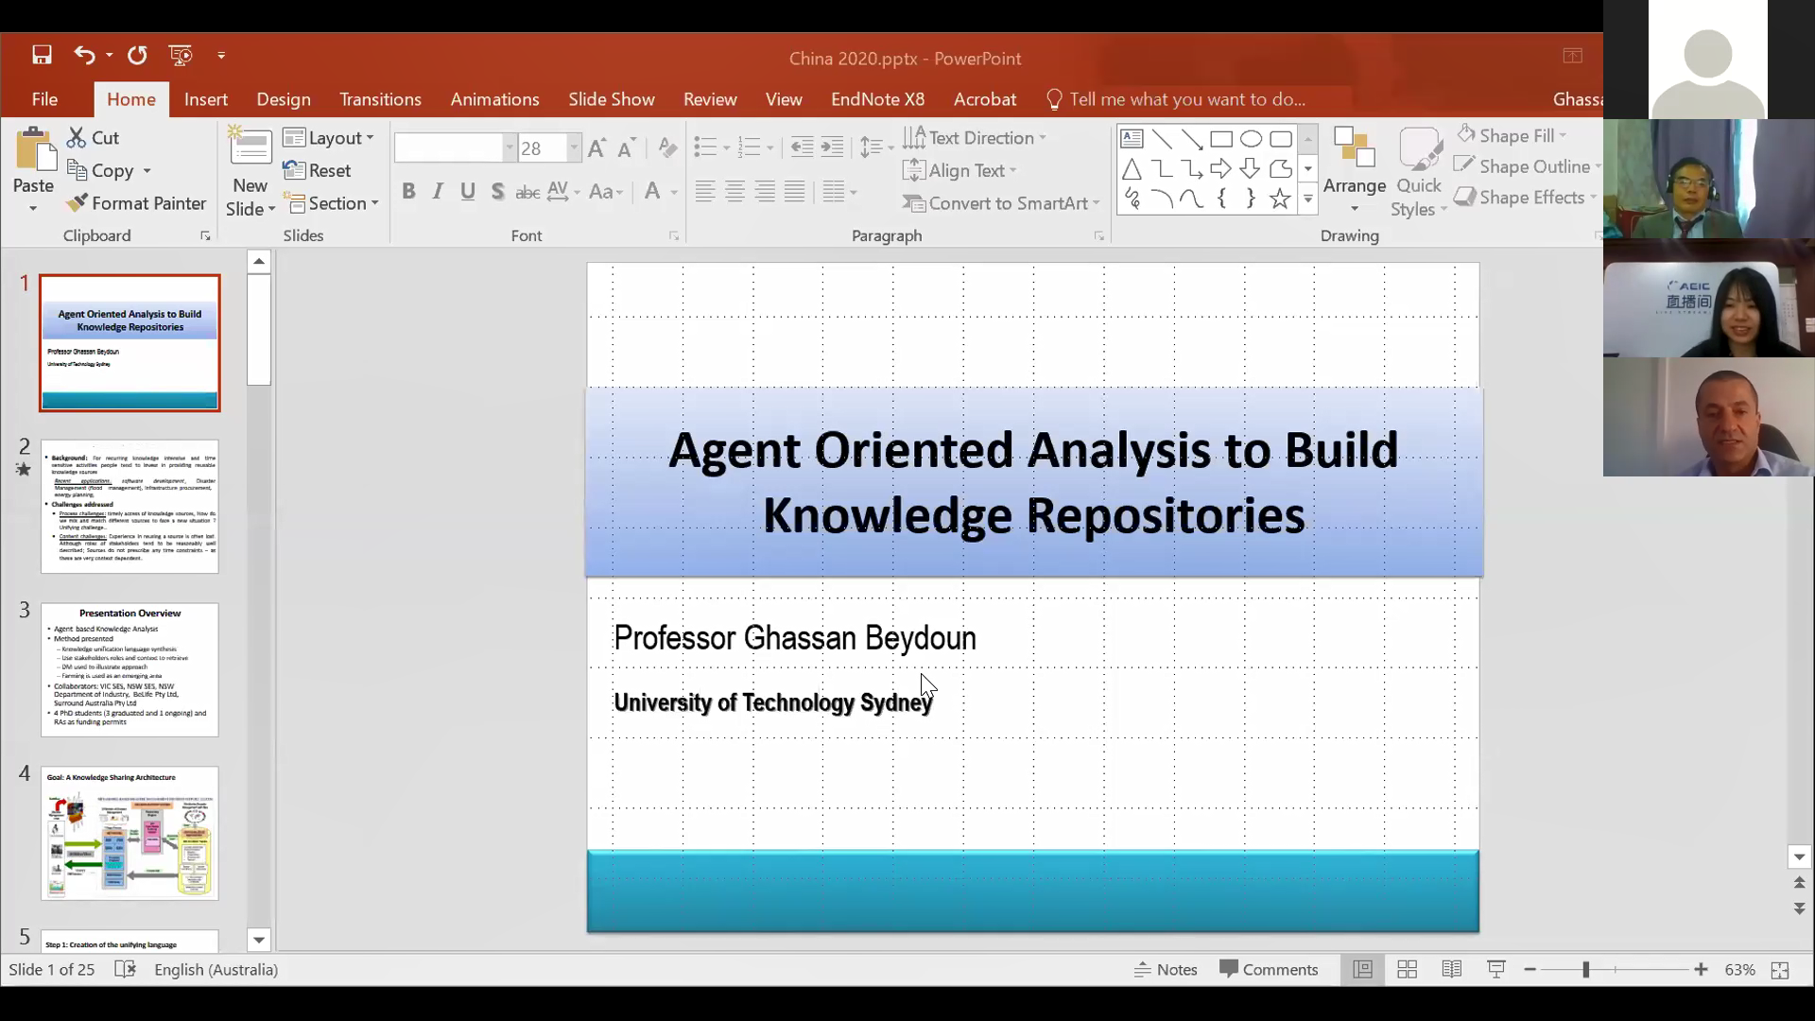Screen dimensions: 1815x1021
Task: Toggle bold formatting
Action: tap(408, 192)
